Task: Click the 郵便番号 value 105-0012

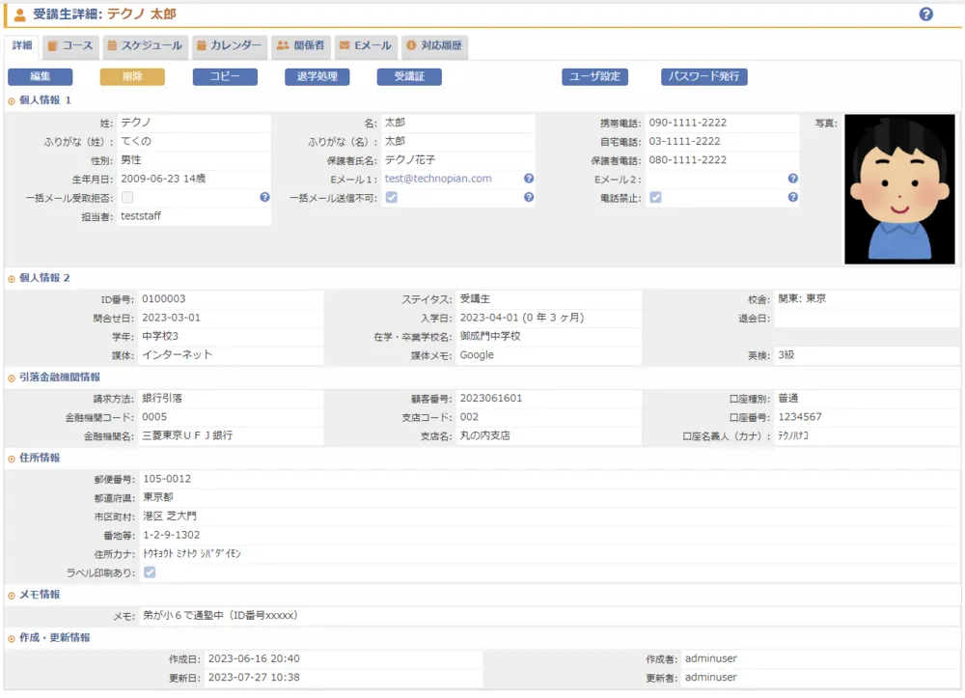Action: coord(167,479)
